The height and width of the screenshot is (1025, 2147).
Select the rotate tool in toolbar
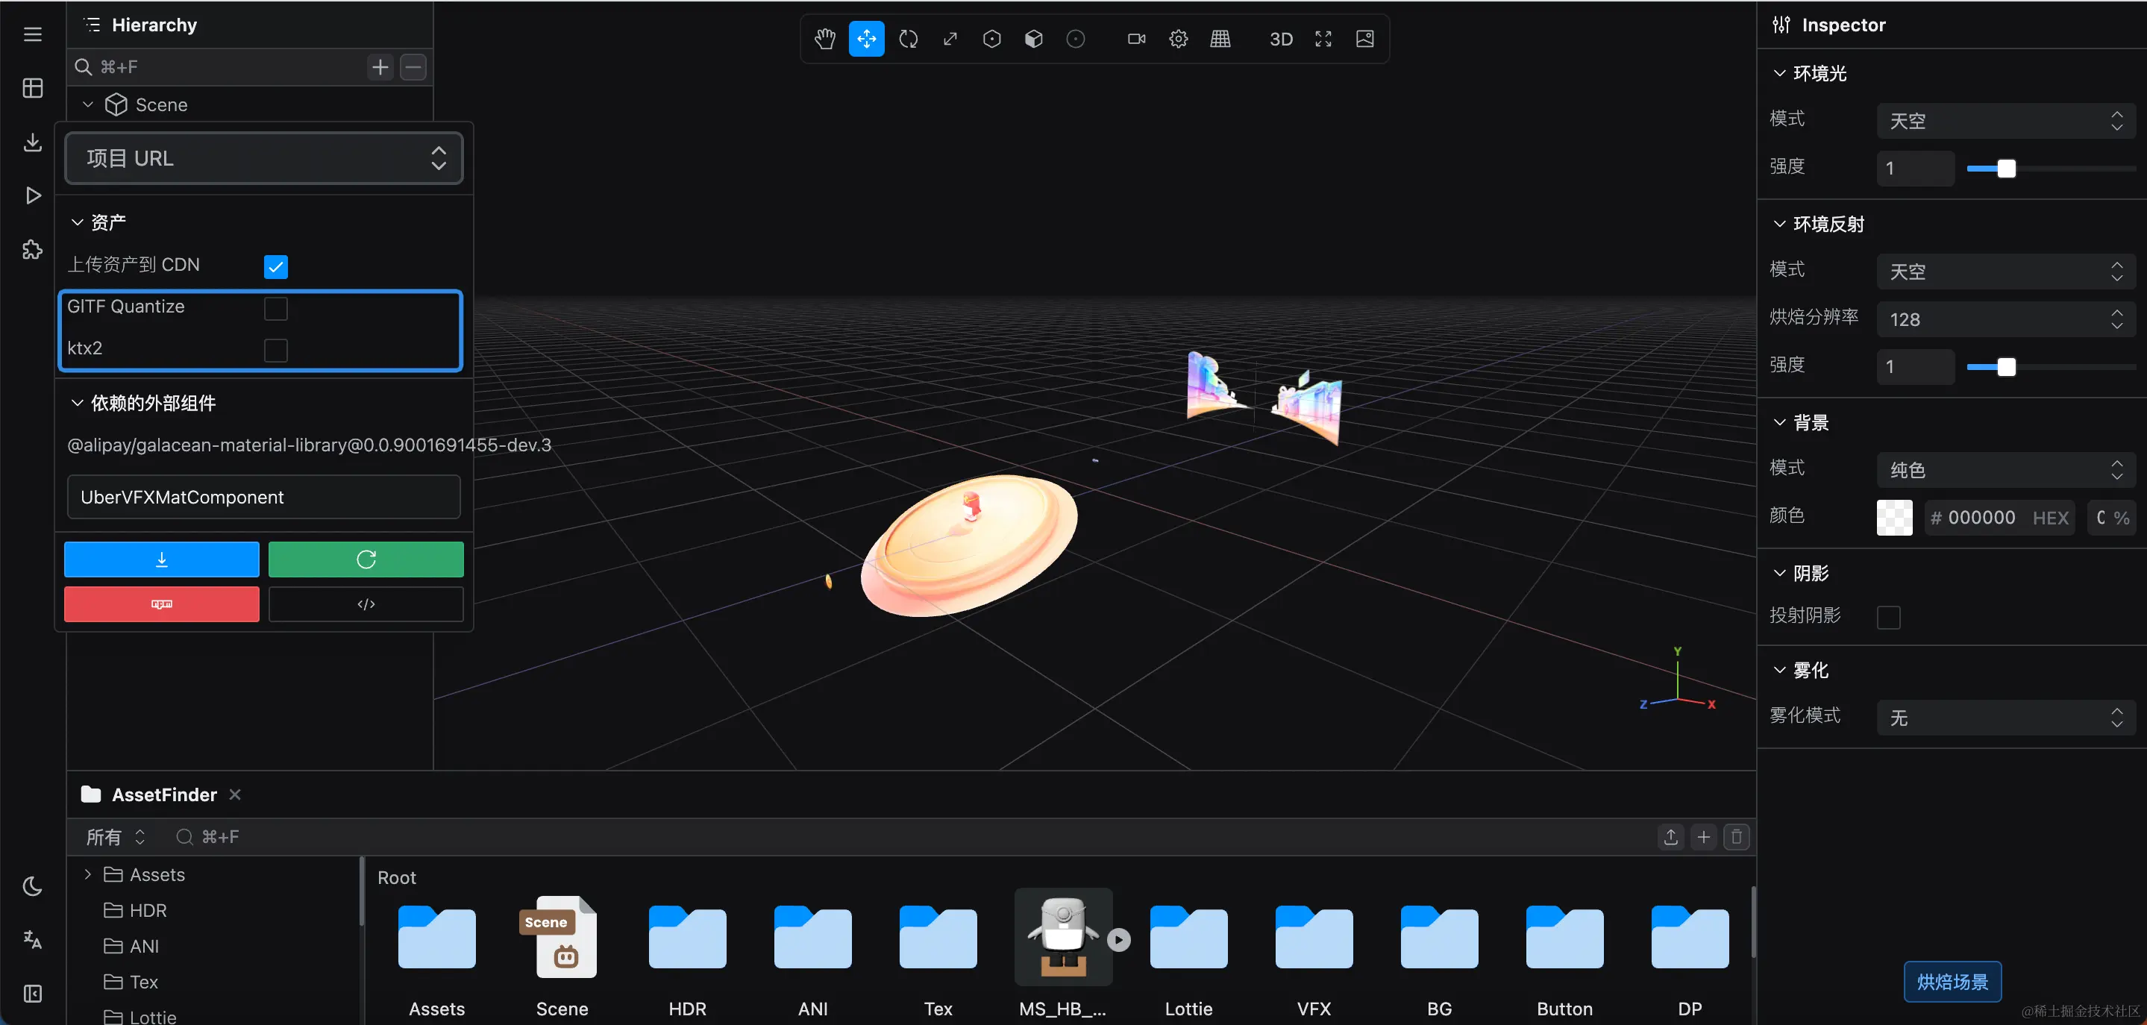tap(909, 40)
